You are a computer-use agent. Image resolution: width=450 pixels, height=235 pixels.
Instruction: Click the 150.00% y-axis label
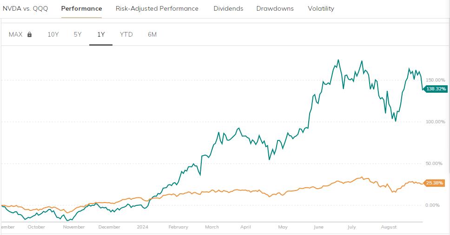pyautogui.click(x=436, y=80)
